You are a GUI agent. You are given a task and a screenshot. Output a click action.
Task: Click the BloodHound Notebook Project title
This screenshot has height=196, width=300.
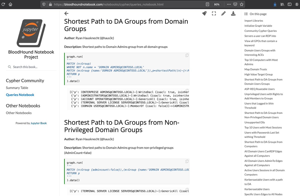click(31, 54)
